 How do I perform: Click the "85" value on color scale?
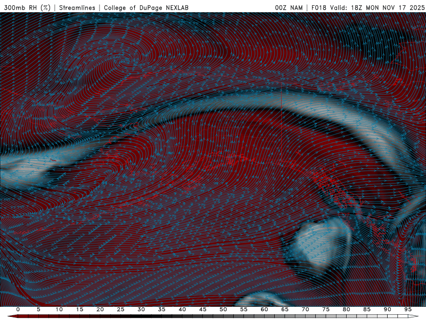367,309
